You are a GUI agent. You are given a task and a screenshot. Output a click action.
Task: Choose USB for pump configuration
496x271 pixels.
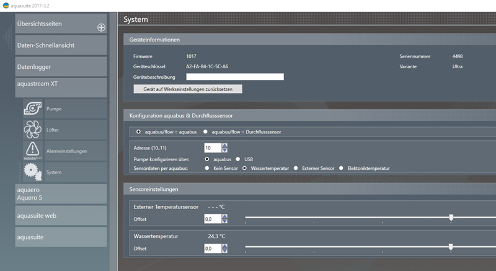[x=238, y=159]
